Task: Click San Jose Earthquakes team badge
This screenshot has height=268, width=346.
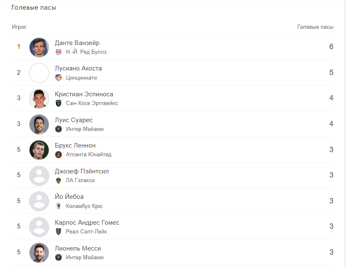Action: [59, 103]
